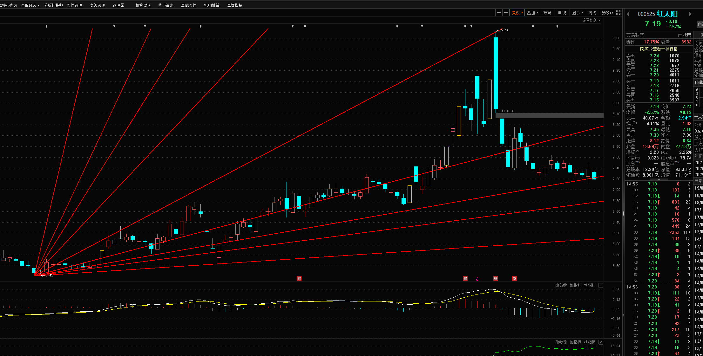This screenshot has width=703, height=356.
Task: Click the 14:55 tick trade row
Action: 659,184
